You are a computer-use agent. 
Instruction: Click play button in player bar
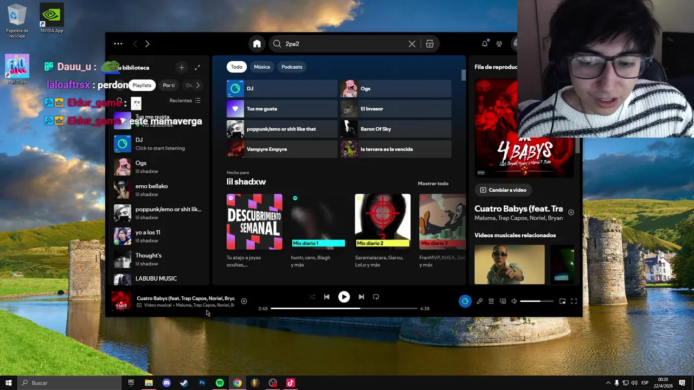coord(344,297)
